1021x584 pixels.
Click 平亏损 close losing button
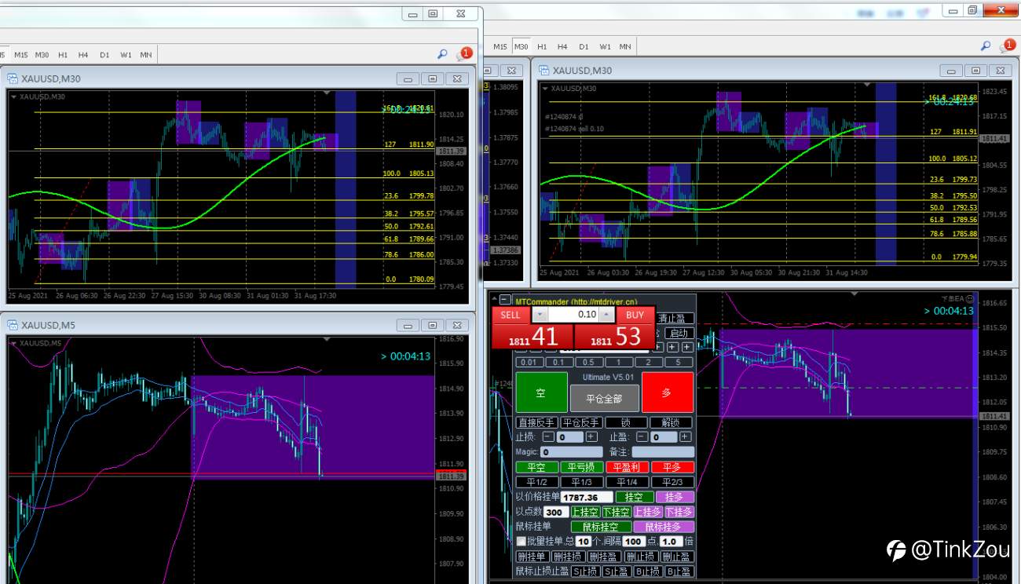coord(582,467)
